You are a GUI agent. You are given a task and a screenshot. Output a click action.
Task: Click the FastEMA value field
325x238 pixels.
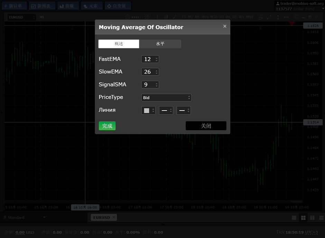148,59
